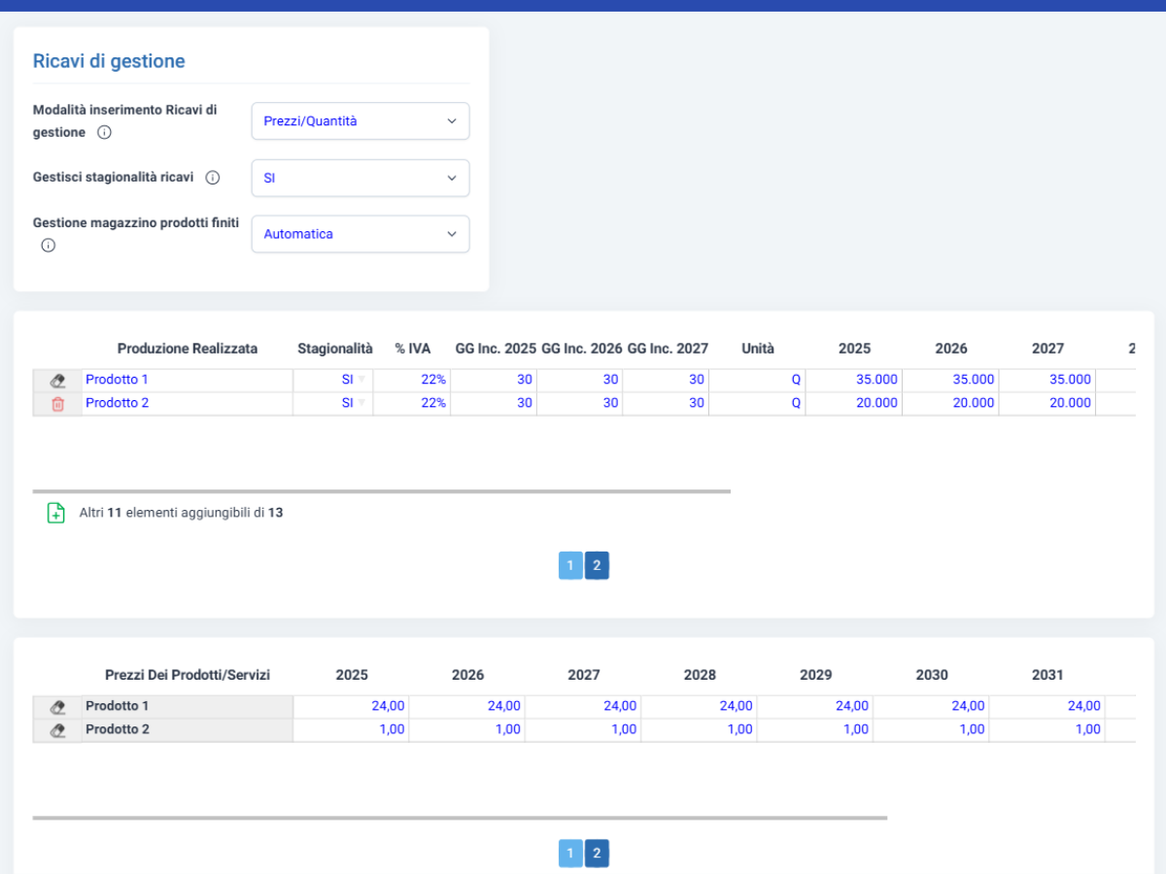Viewport: 1166px width, 874px height.
Task: Go to page 2 of prices table
Action: point(597,854)
